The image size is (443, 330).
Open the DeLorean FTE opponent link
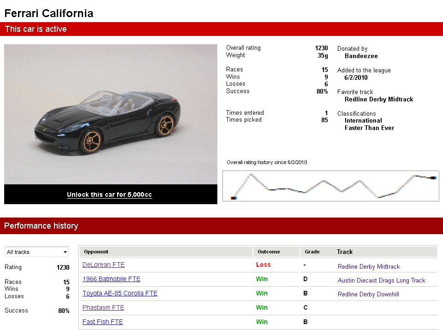(103, 265)
